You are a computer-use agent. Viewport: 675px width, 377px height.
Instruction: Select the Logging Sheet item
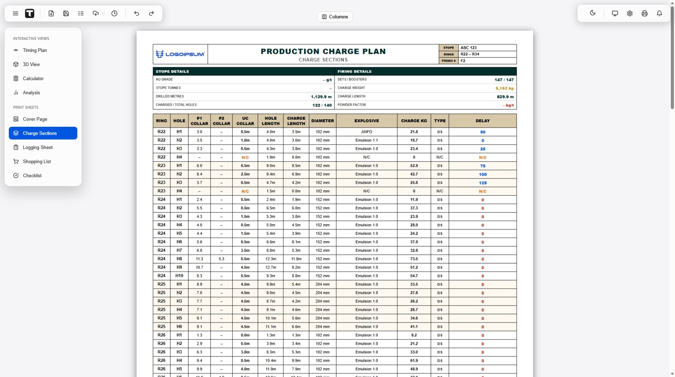(x=43, y=147)
